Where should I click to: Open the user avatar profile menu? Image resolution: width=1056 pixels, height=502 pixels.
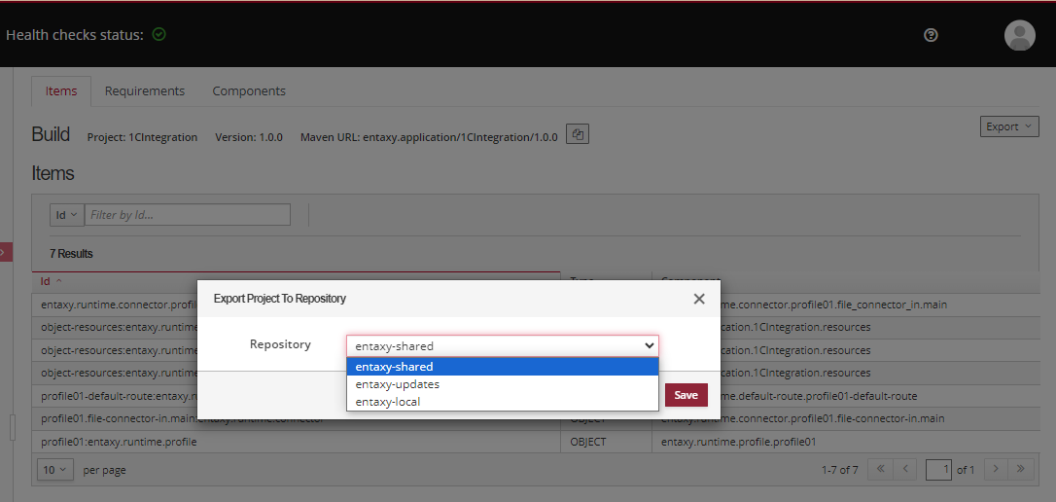point(1019,35)
